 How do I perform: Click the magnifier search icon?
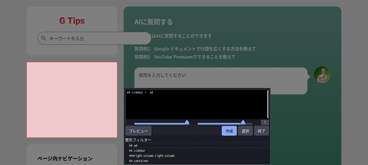click(43, 38)
